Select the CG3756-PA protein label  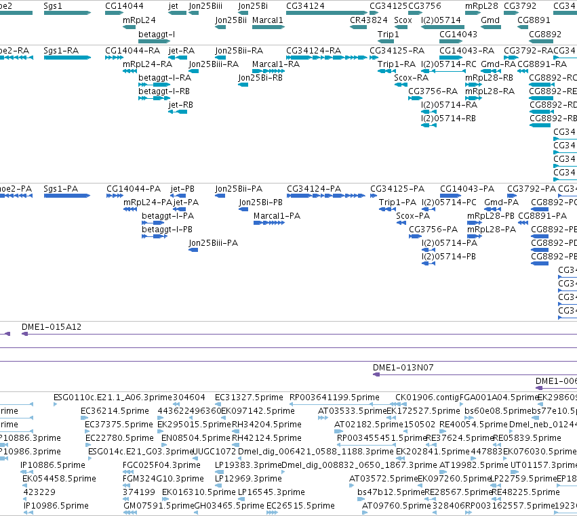click(433, 230)
